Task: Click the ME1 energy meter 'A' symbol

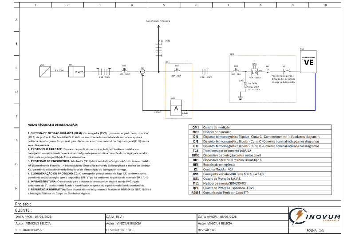Action: pos(176,108)
